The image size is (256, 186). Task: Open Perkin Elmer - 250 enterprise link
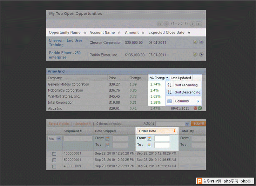65,55
